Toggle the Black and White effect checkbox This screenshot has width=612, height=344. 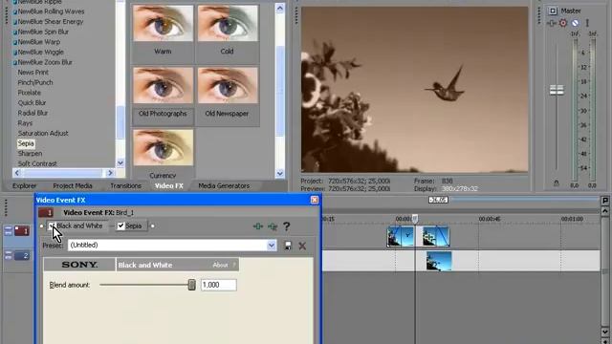tap(52, 226)
